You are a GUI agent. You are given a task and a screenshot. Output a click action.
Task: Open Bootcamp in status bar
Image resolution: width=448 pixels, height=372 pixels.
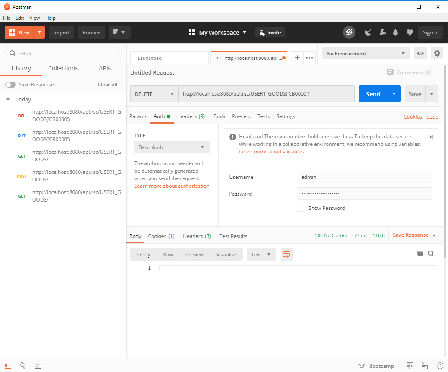376,366
